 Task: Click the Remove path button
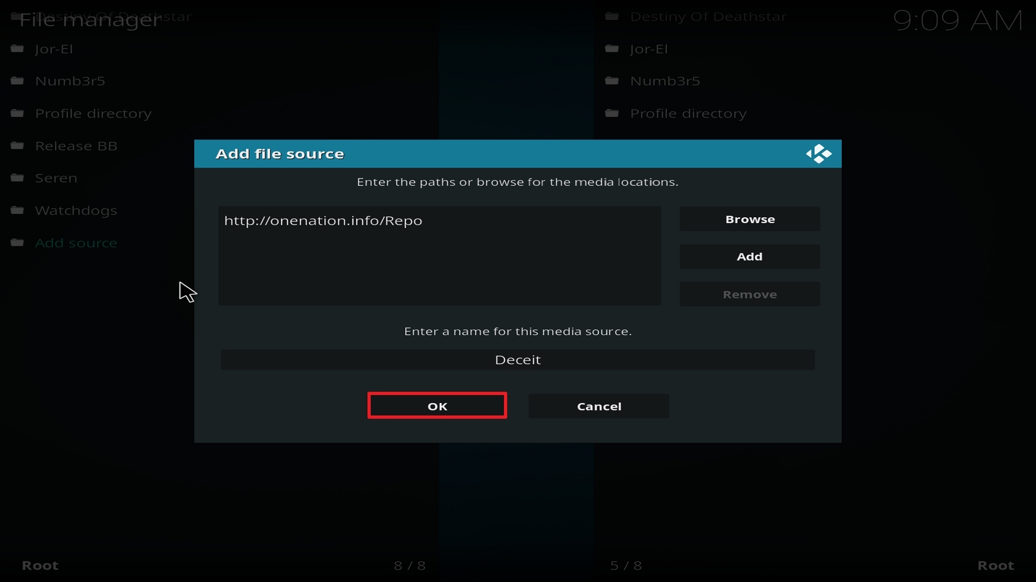[x=750, y=294]
